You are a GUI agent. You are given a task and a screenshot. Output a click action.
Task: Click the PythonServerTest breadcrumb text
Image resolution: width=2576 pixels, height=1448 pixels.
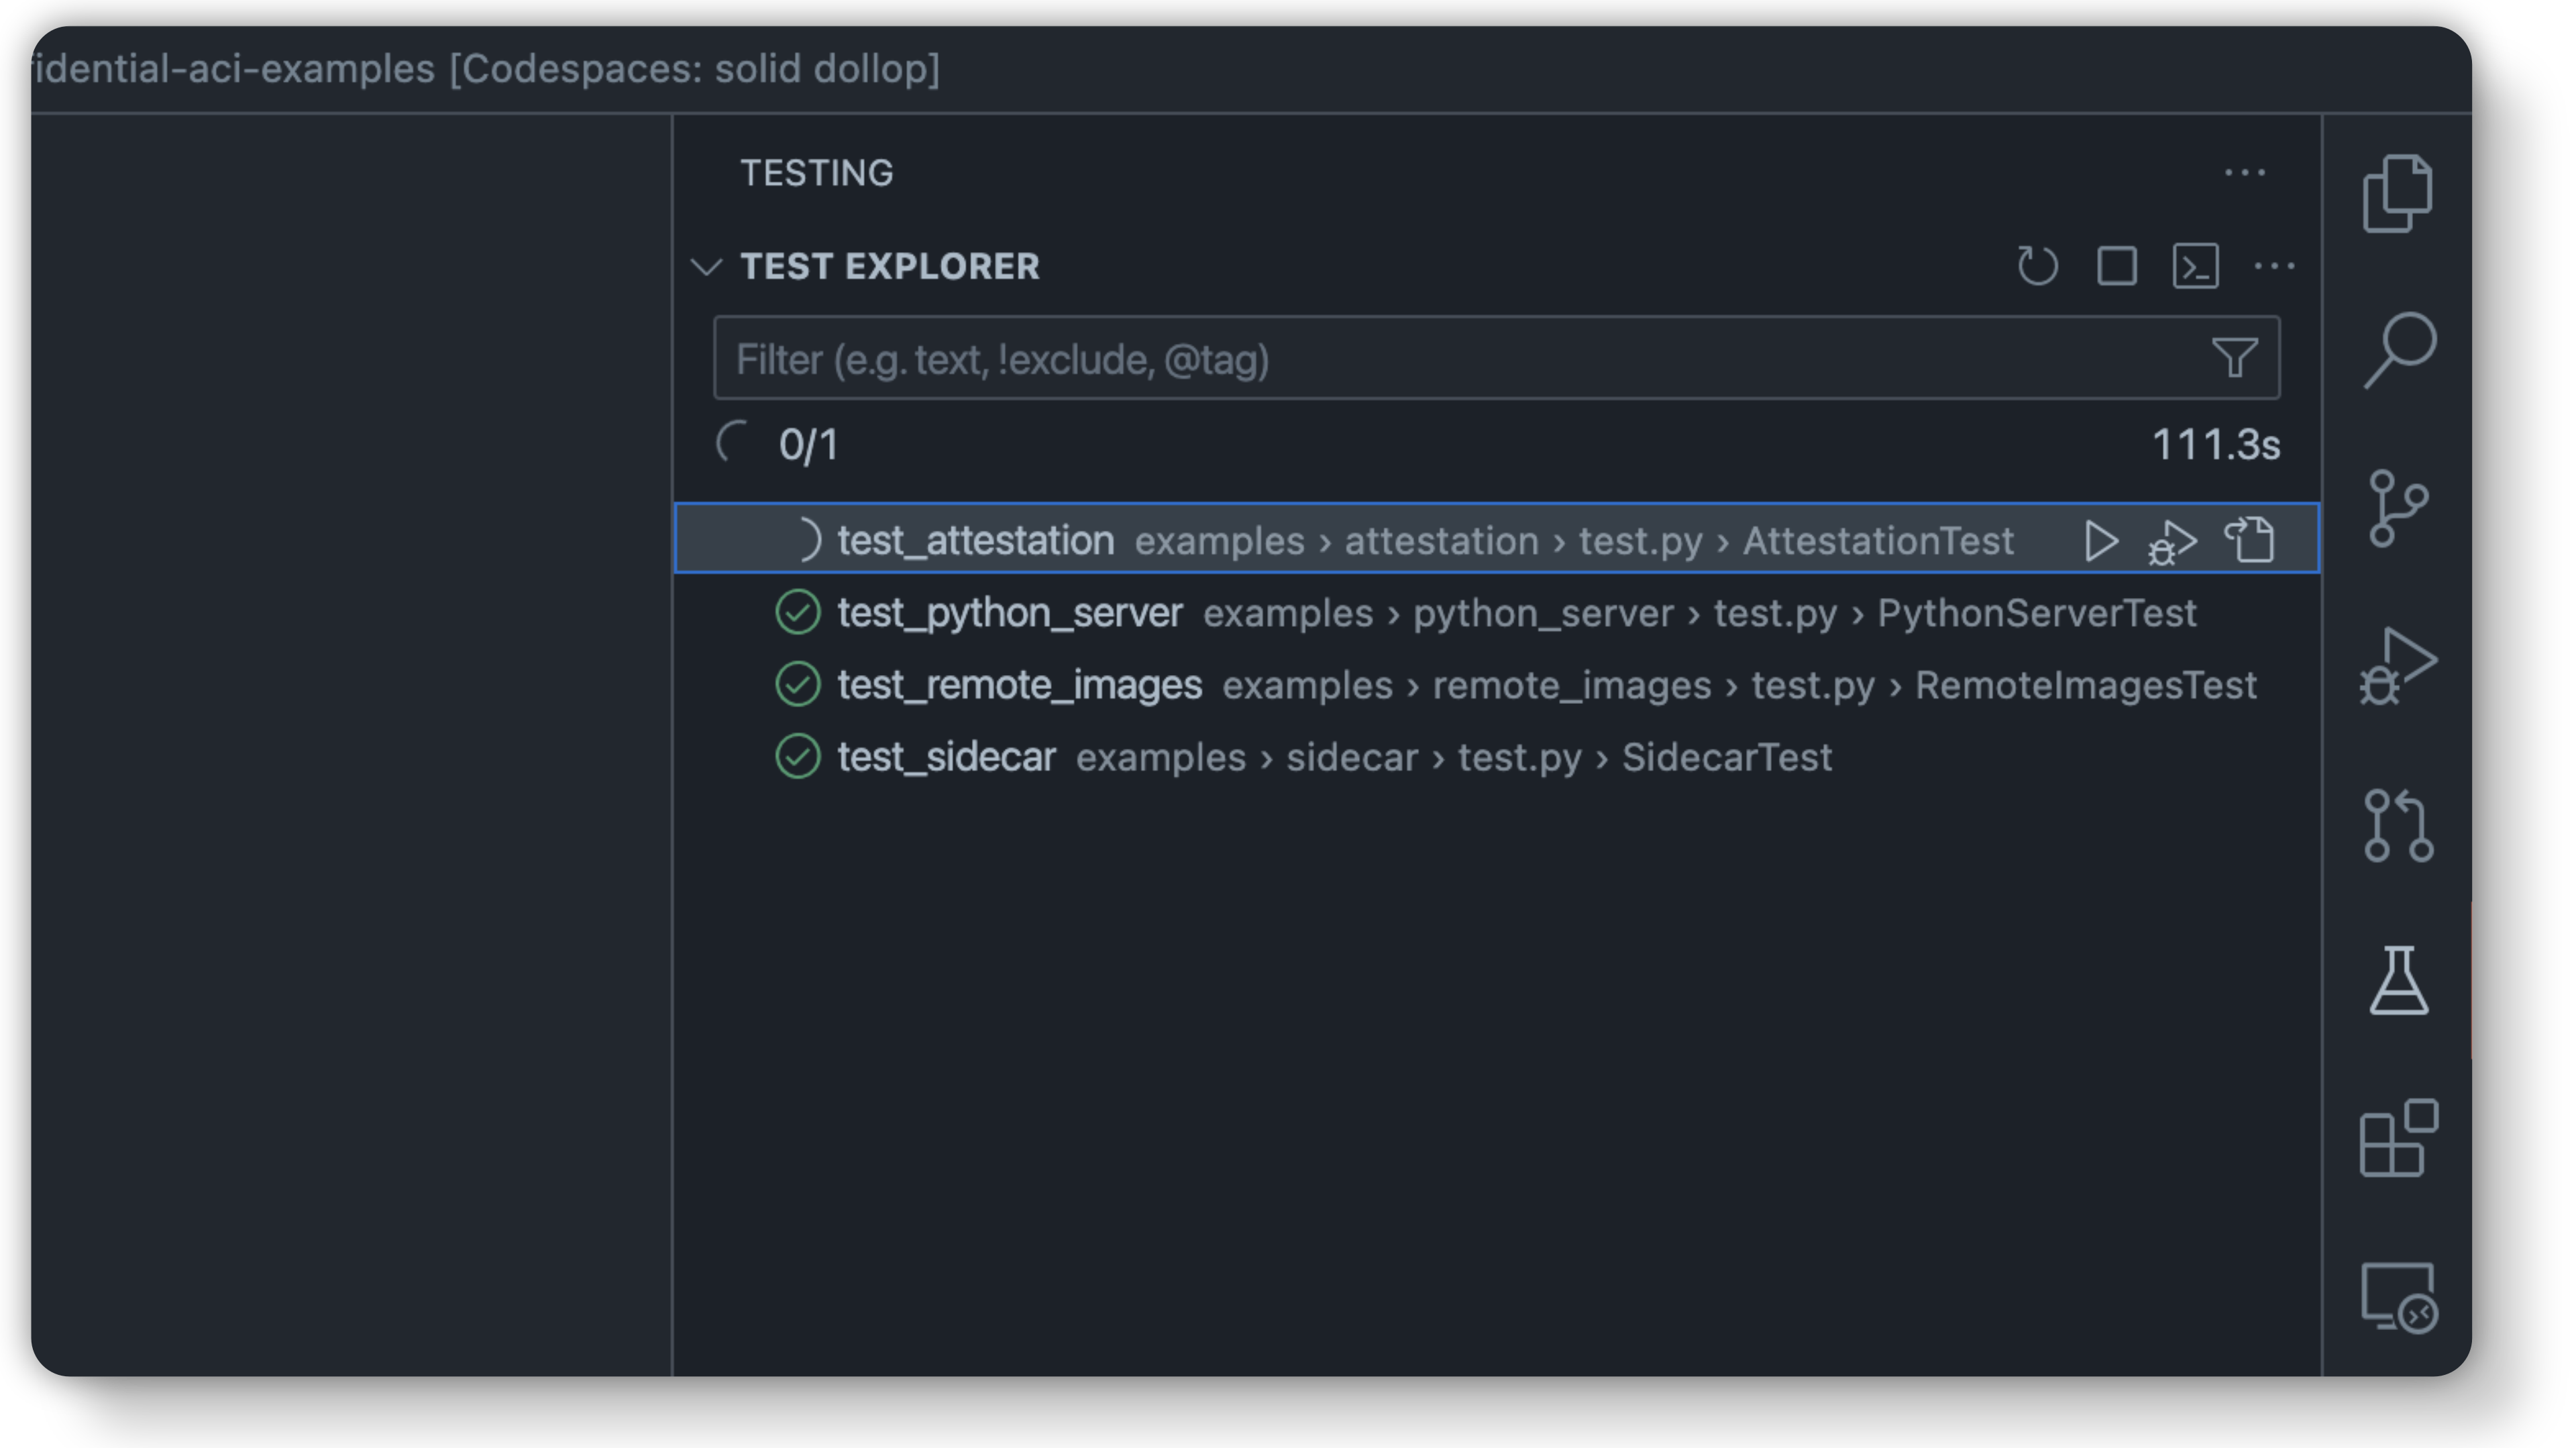click(2036, 613)
